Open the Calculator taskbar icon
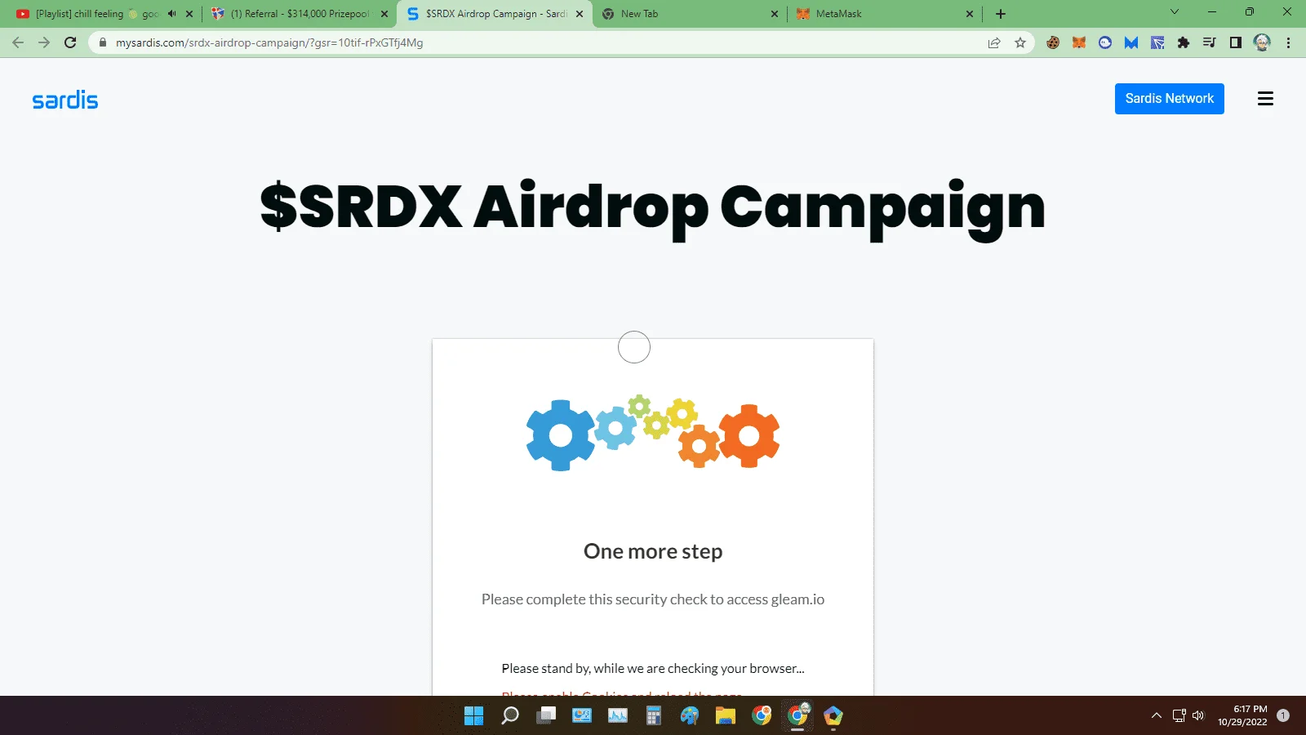 654,716
